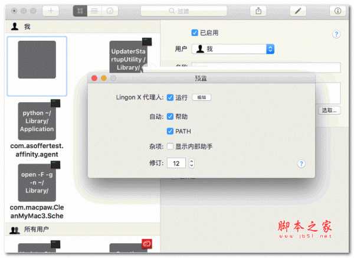Click the 我 section header
The width and height of the screenshot is (354, 258).
pos(83,27)
